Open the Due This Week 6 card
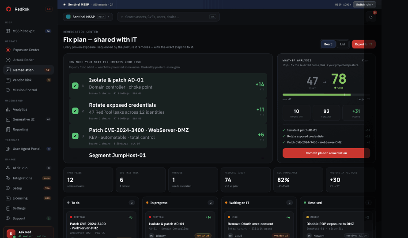 pos(140,180)
